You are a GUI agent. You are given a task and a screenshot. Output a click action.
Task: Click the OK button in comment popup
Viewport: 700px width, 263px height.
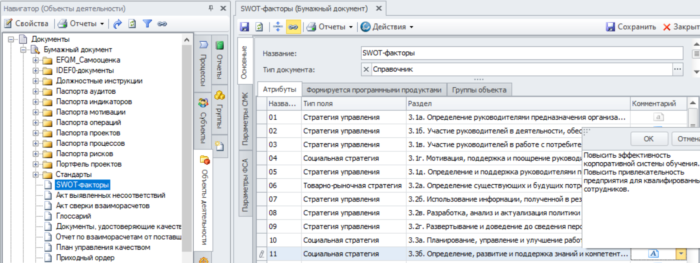click(649, 139)
